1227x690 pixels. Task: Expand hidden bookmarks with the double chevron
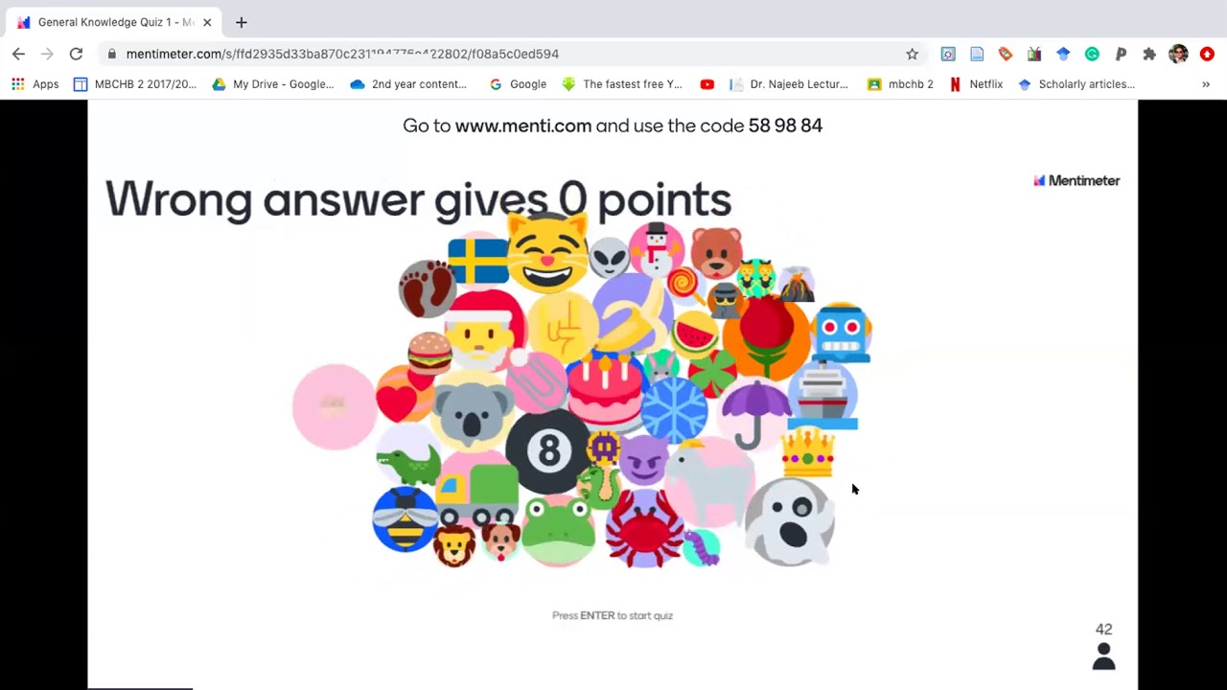coord(1205,84)
